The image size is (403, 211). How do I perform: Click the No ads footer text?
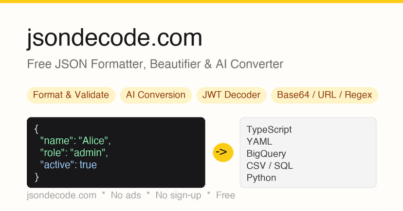126,195
